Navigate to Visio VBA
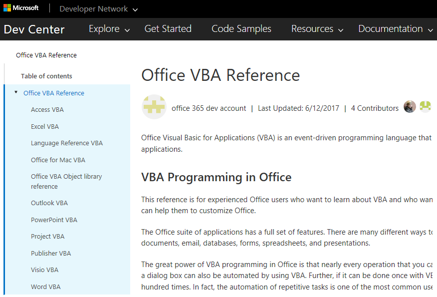The width and height of the screenshot is (437, 297). point(44,270)
